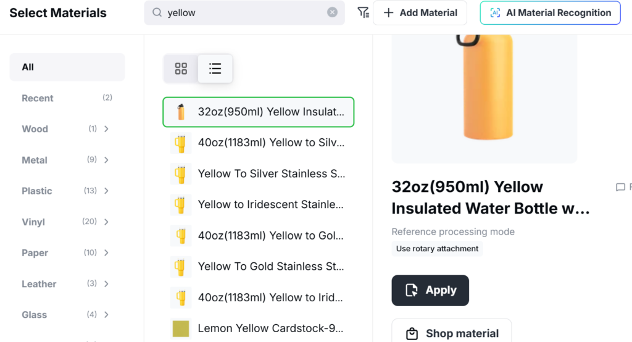The height and width of the screenshot is (342, 632).
Task: Expand the Glass category chevron
Action: 106,315
